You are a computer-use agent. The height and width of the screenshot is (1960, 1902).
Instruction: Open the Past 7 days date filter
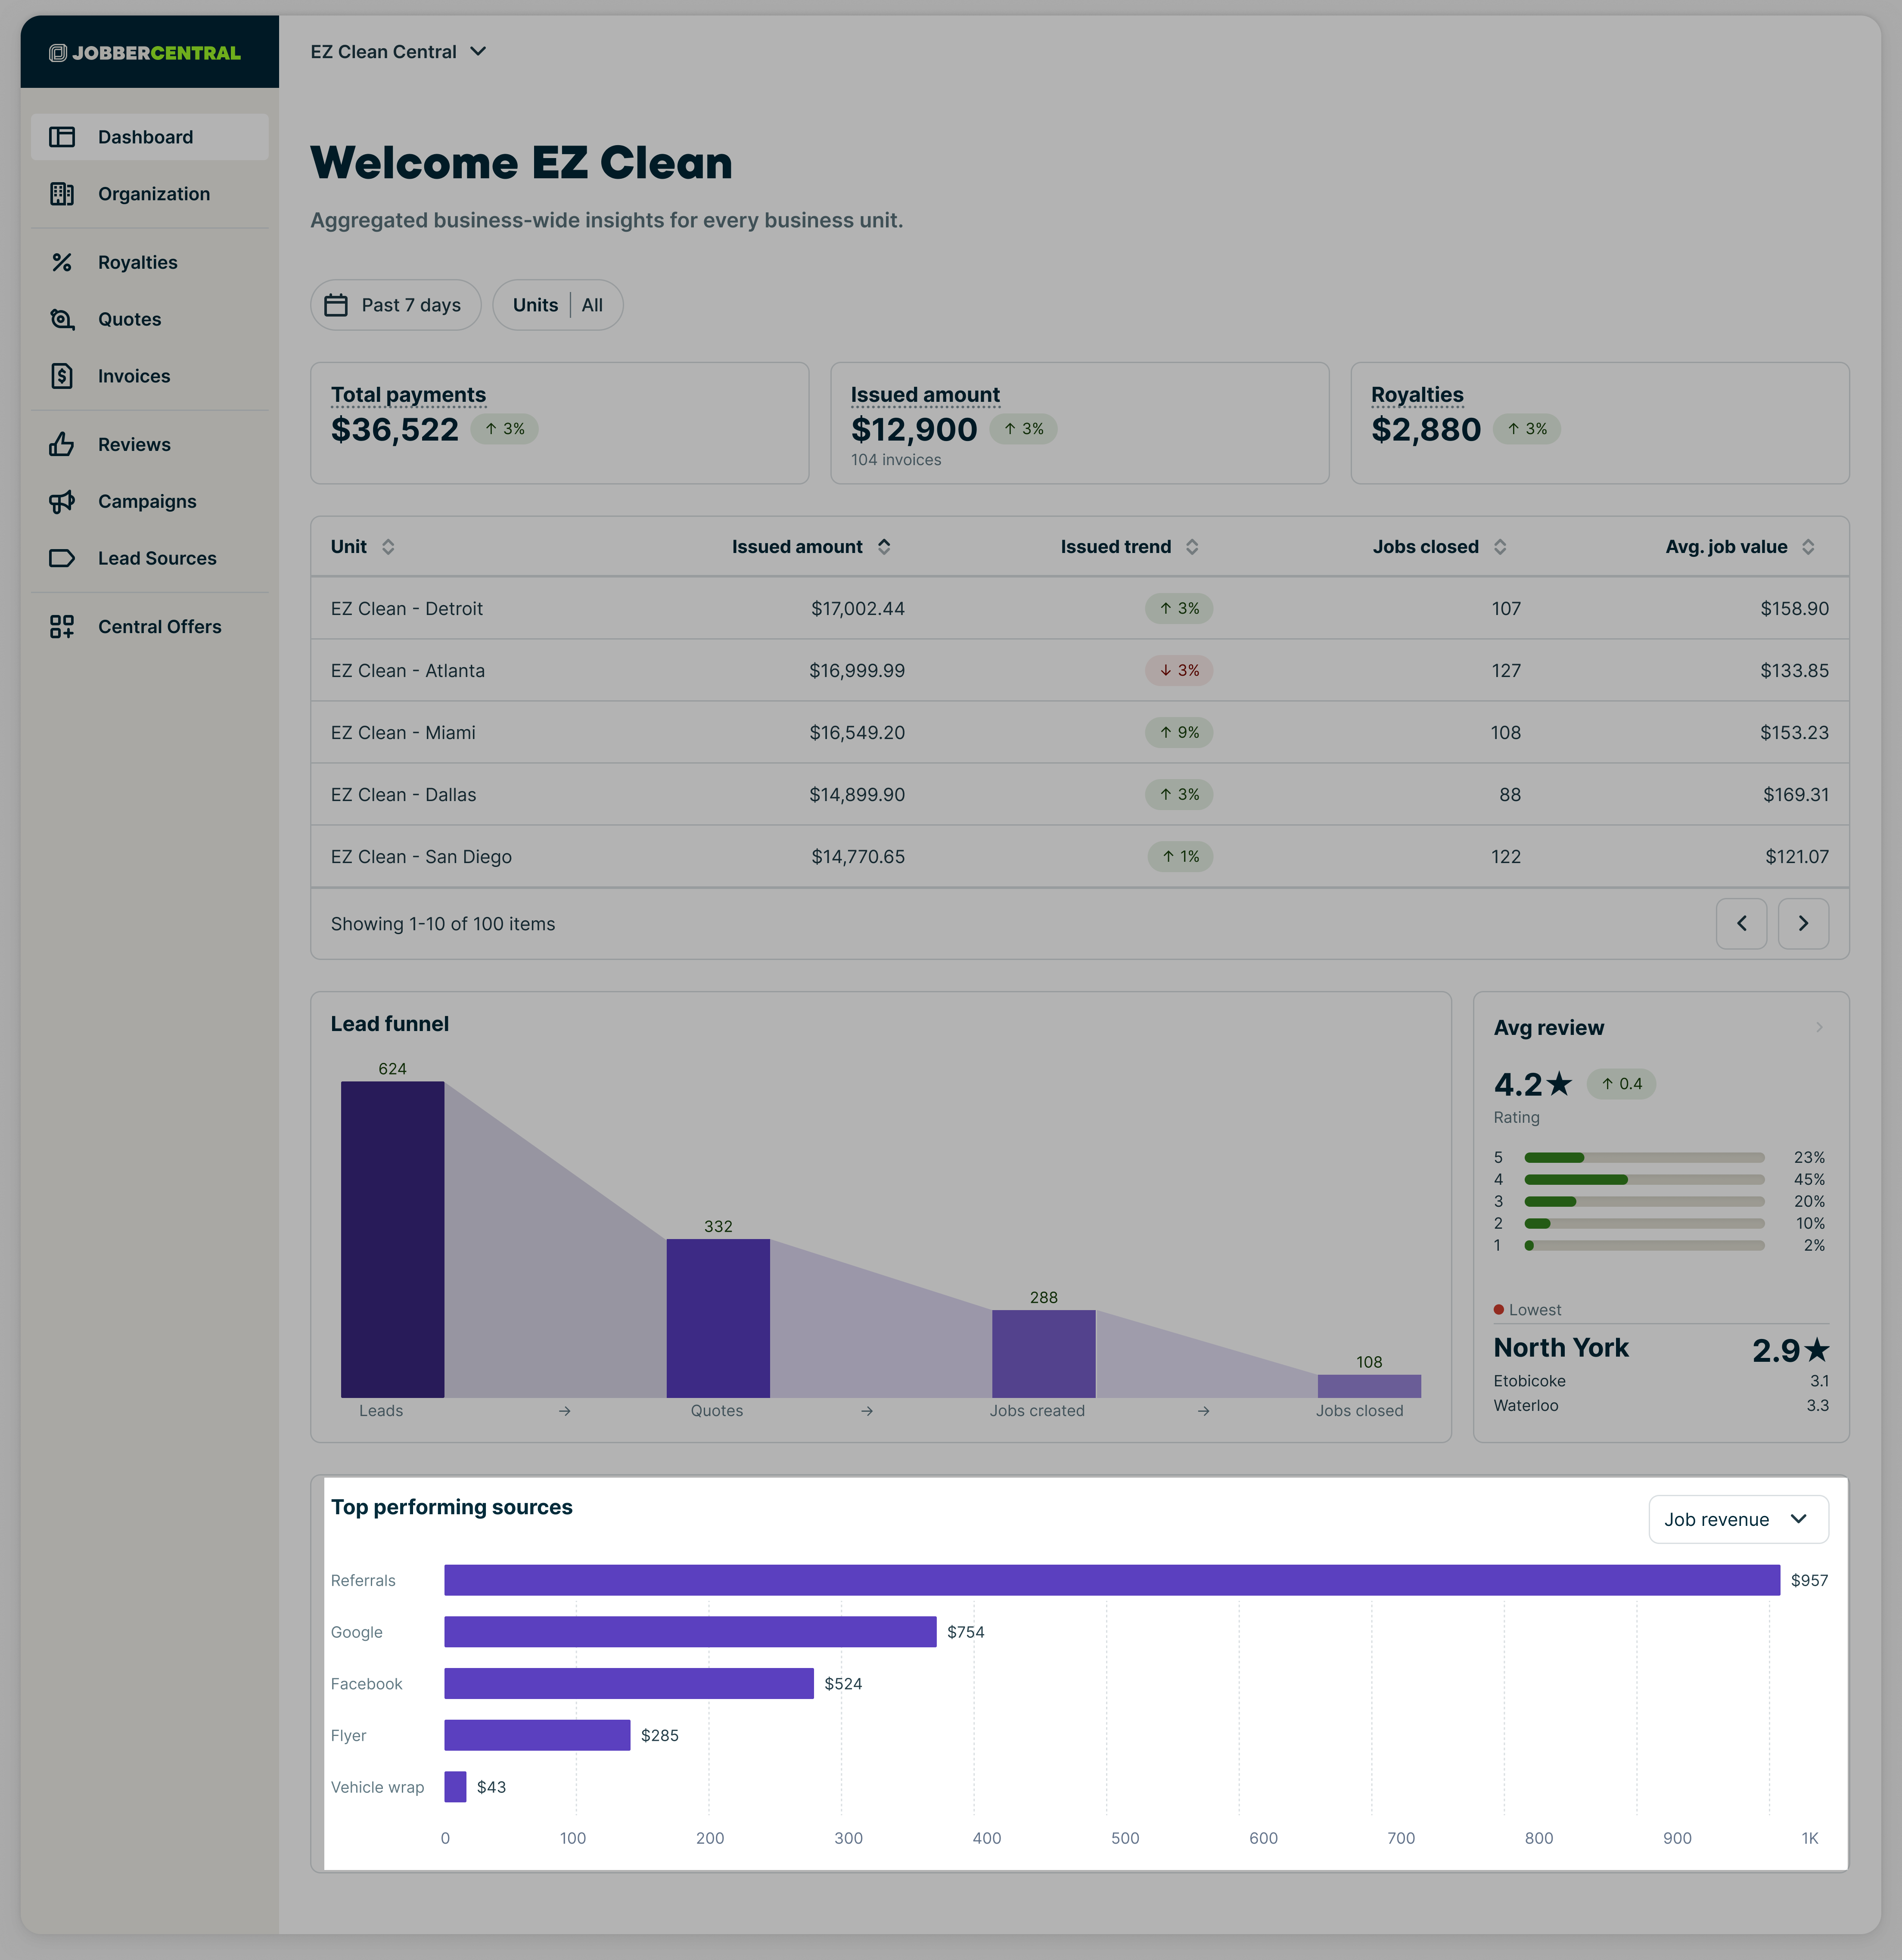tap(395, 305)
